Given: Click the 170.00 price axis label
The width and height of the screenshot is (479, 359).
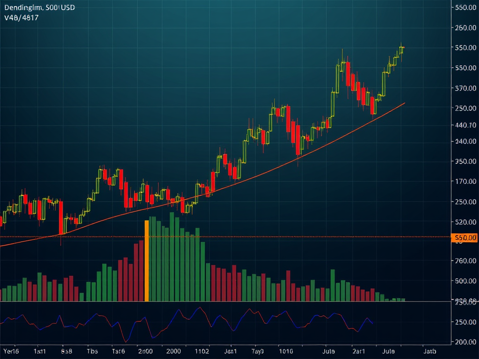Looking at the screenshot, I should (465, 181).
